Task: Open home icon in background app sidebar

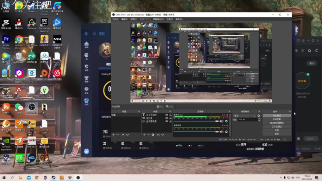Action: click(x=87, y=44)
